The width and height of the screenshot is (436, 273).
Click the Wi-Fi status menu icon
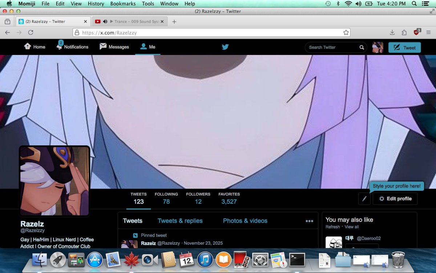(x=348, y=4)
